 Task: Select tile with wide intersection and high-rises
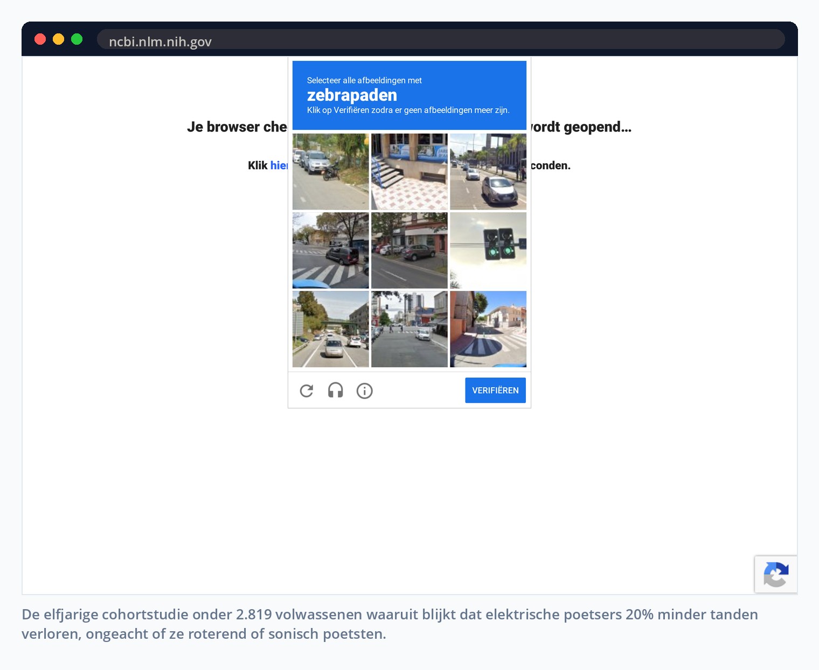(x=409, y=329)
